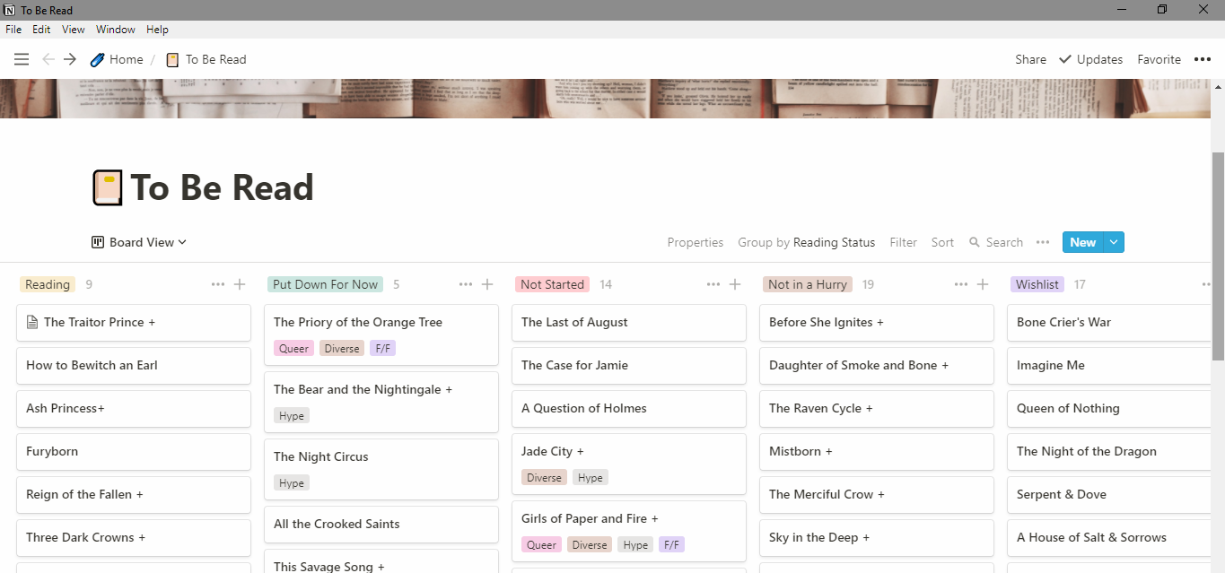Open The Priory of the Orange Tree card

pyautogui.click(x=358, y=322)
